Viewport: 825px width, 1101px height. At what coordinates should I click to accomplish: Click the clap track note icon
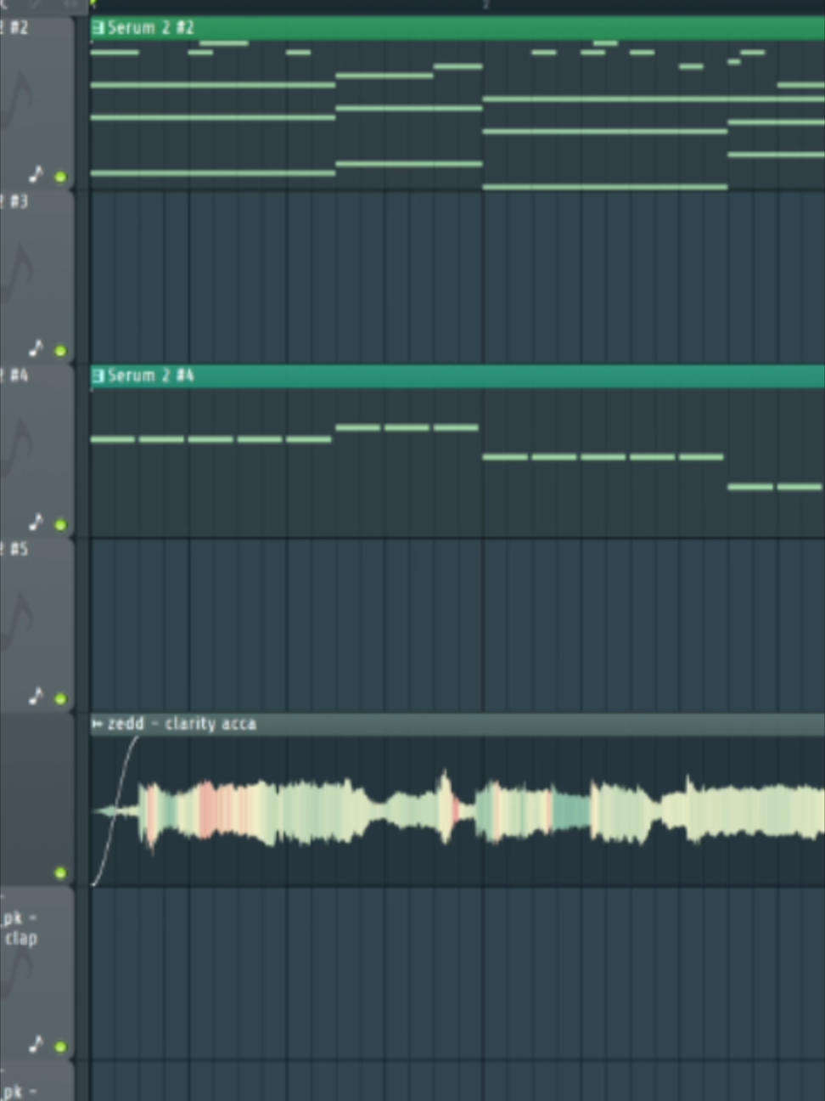pyautogui.click(x=36, y=1044)
